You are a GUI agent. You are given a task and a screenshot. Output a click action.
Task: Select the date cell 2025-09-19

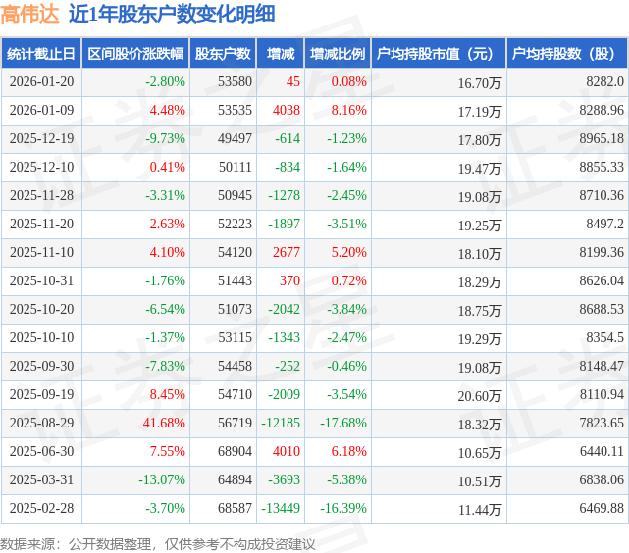pos(42,395)
